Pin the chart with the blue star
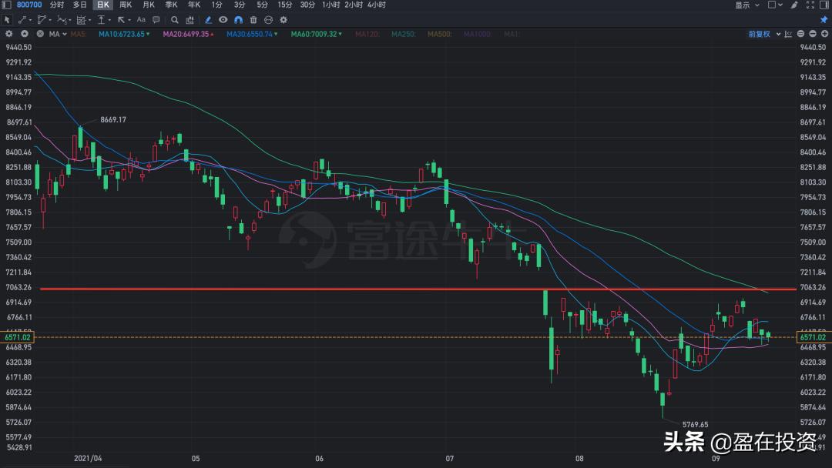Viewport: 832px width, 468px height. 824,19
